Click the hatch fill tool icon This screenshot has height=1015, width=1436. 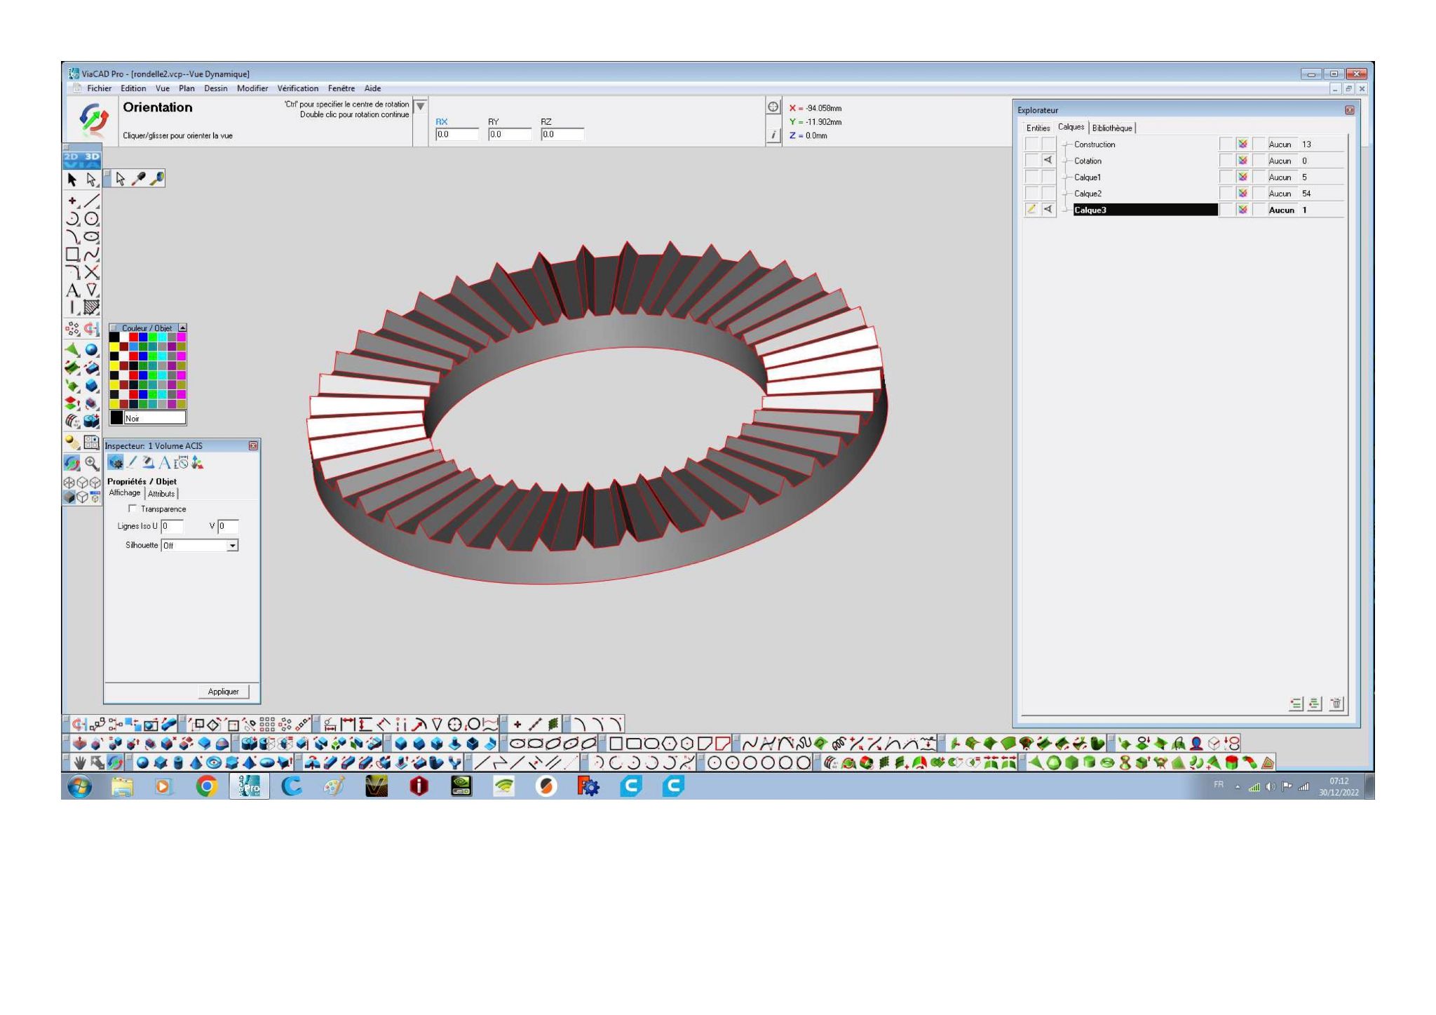(92, 307)
